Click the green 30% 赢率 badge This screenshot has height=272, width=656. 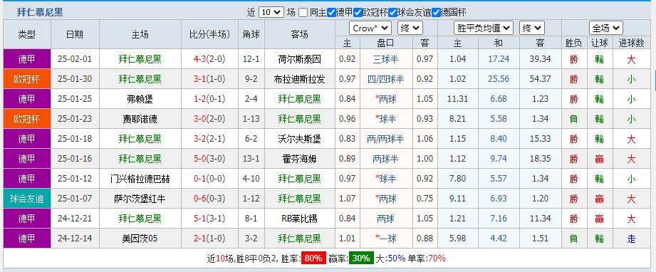(x=361, y=258)
